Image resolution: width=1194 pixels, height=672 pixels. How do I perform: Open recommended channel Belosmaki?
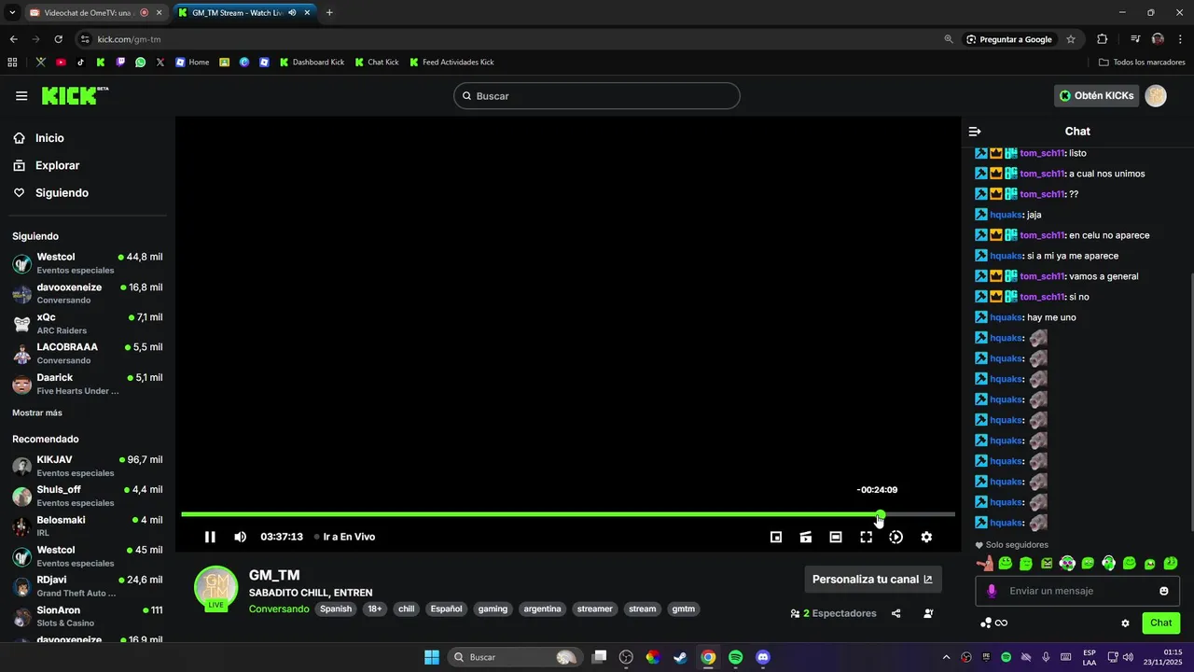point(88,526)
